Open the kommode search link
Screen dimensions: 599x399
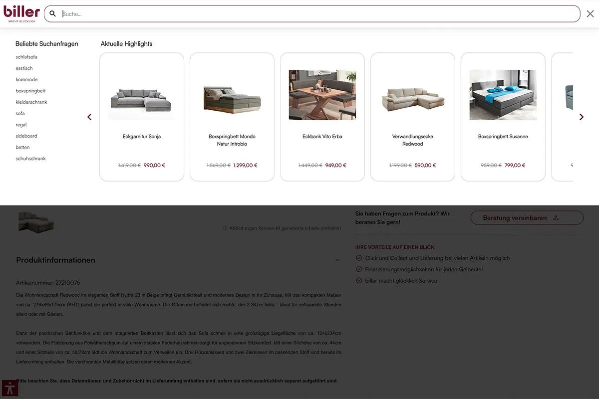[x=26, y=79]
